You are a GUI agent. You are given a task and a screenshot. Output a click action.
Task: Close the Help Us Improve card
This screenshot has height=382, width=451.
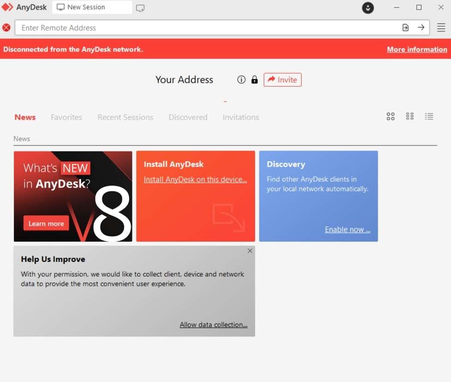[x=249, y=251]
